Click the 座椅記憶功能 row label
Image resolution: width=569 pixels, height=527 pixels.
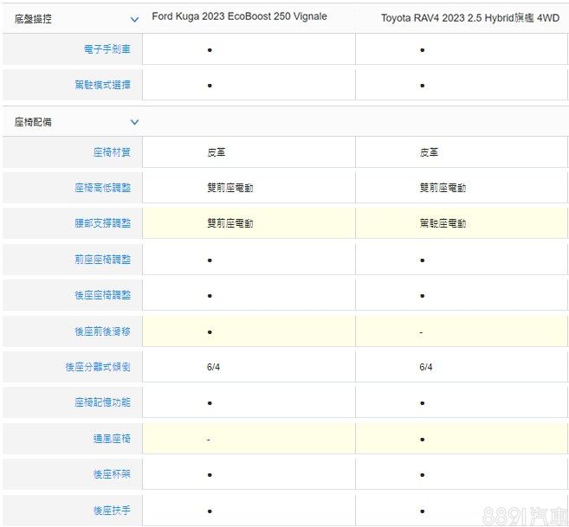pos(102,402)
